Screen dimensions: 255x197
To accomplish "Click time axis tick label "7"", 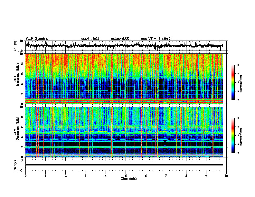I will coord(166,176).
